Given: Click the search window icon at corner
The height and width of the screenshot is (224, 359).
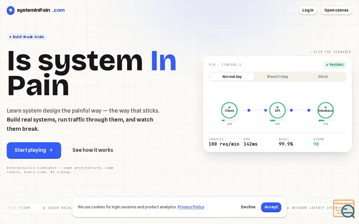Looking at the screenshot, I should pyautogui.click(x=344, y=208).
